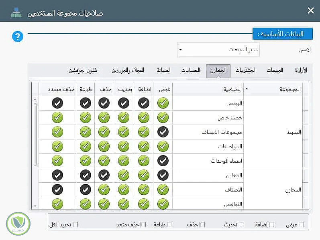The image size is (320, 240).
Task: Select the اسماء الوحدات permission name
Action: pyautogui.click(x=226, y=161)
